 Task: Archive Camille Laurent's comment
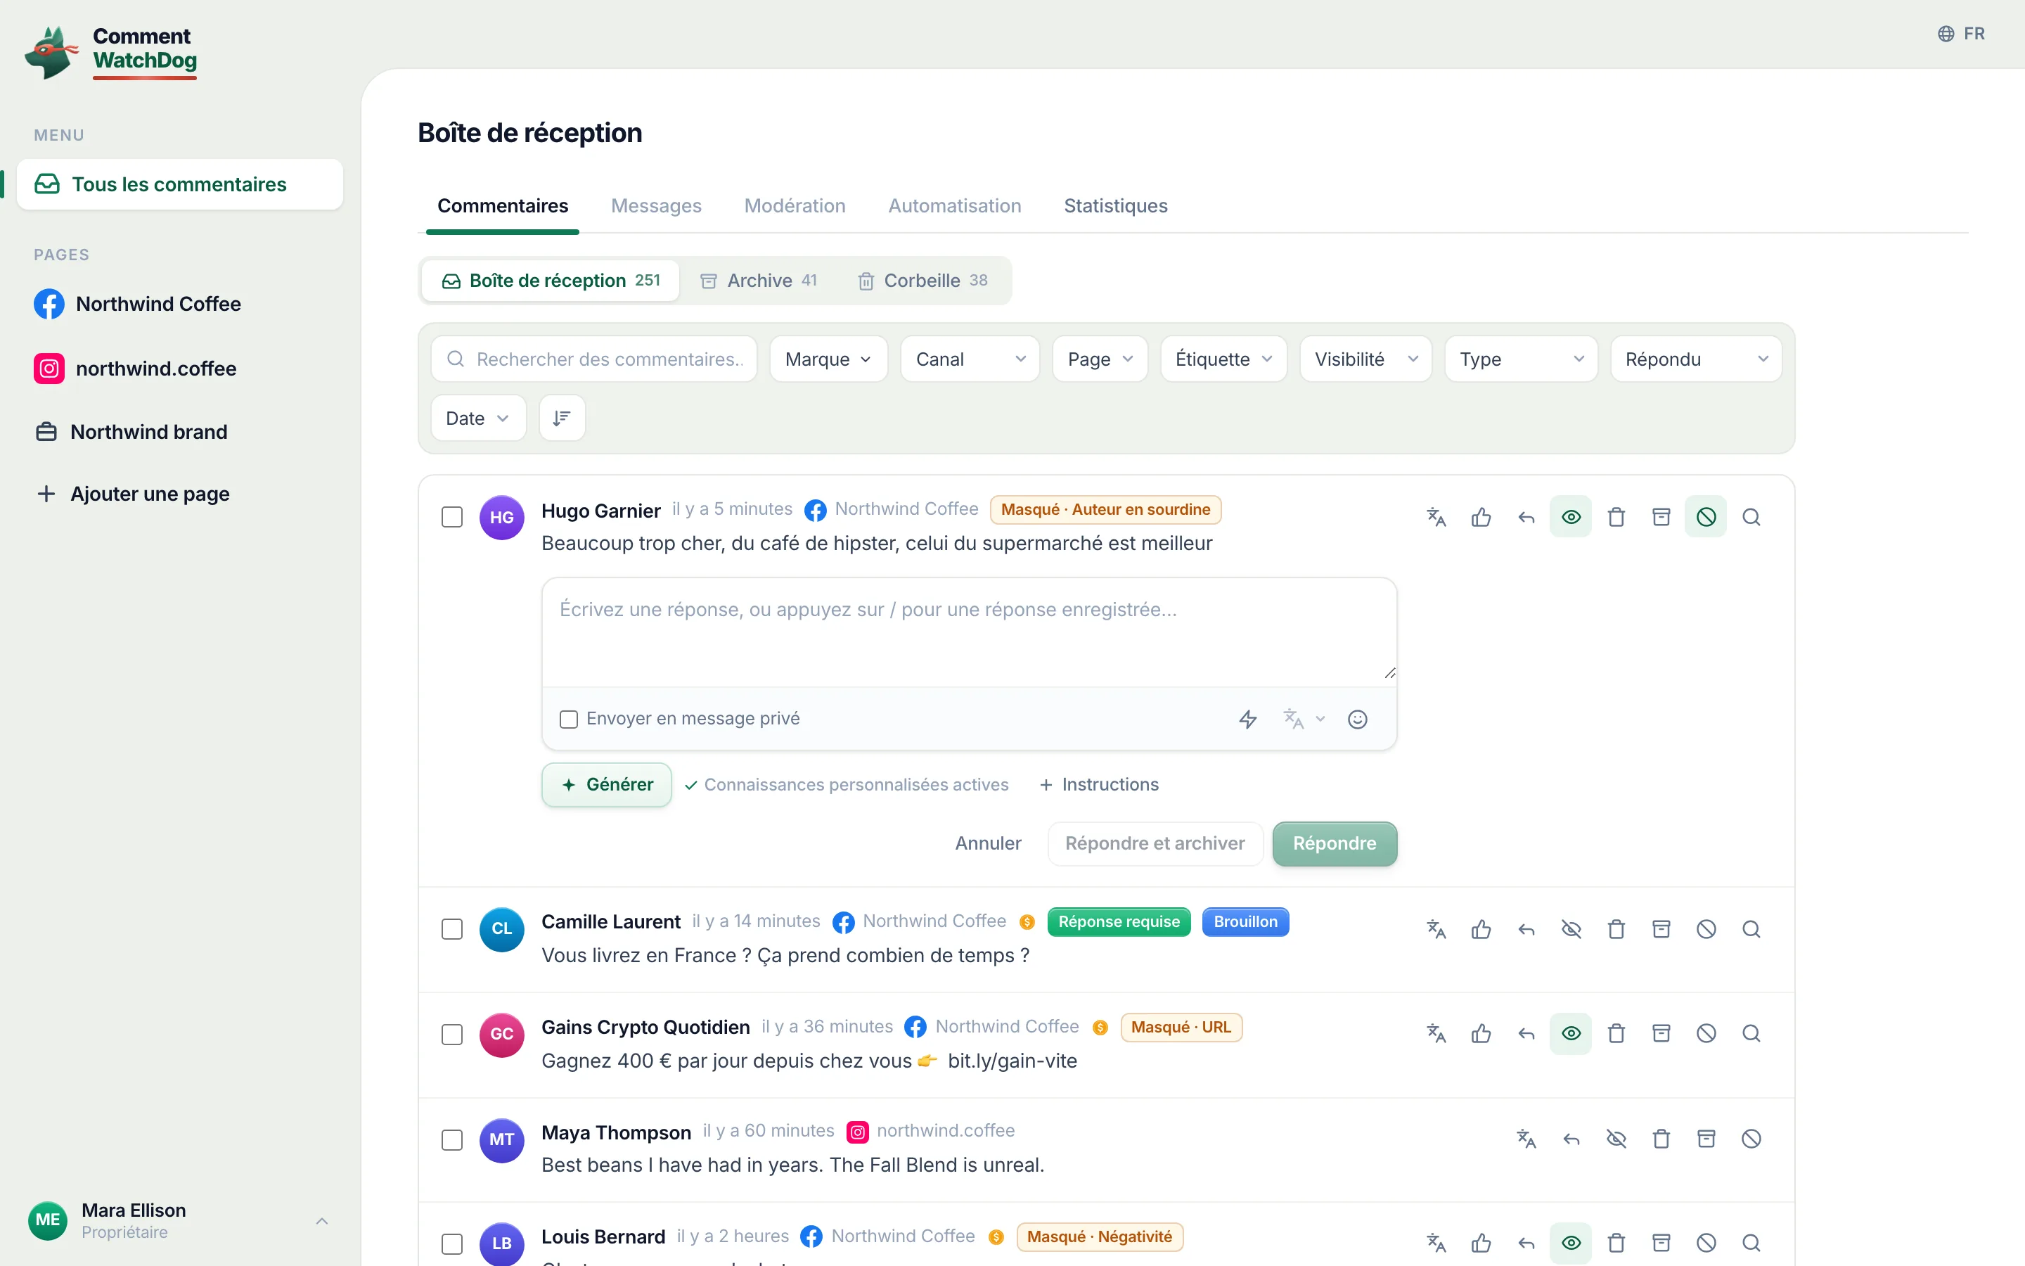coord(1661,928)
